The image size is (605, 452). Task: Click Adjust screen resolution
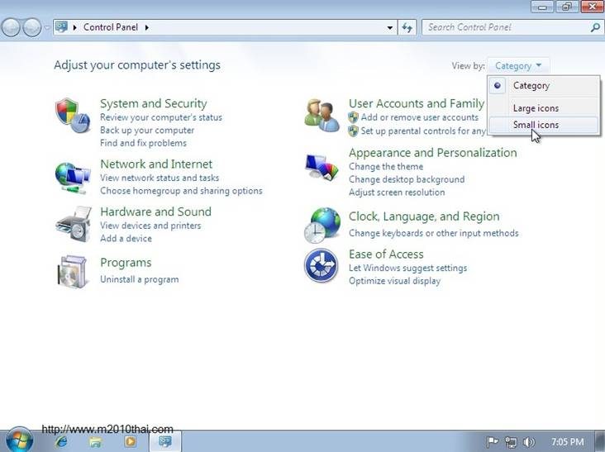tap(397, 193)
